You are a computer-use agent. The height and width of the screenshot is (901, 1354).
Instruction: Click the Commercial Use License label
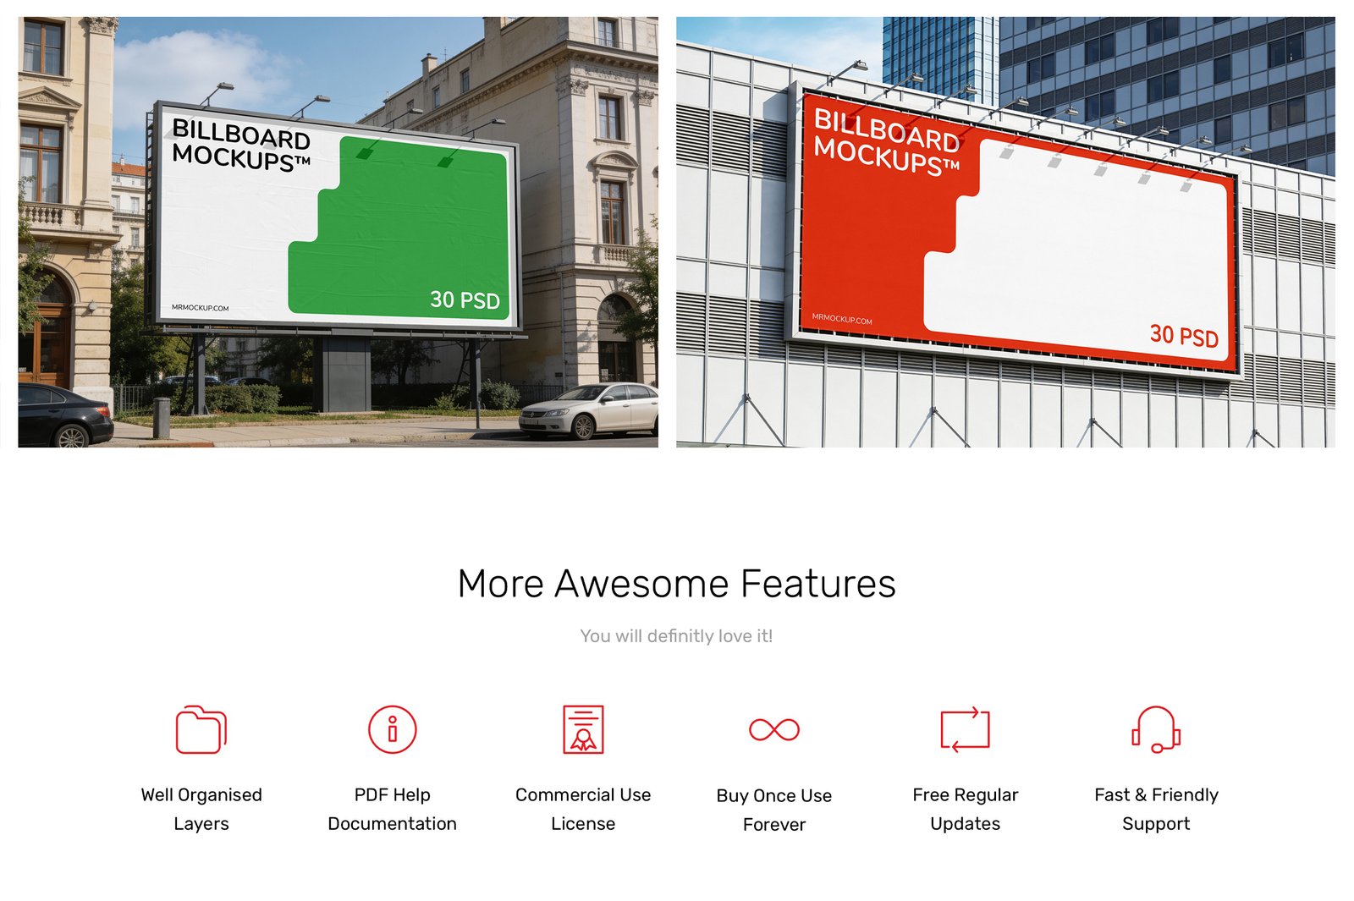click(583, 809)
